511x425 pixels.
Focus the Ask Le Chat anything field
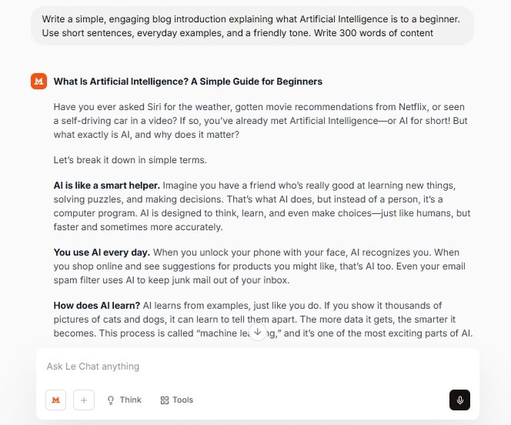point(231,366)
